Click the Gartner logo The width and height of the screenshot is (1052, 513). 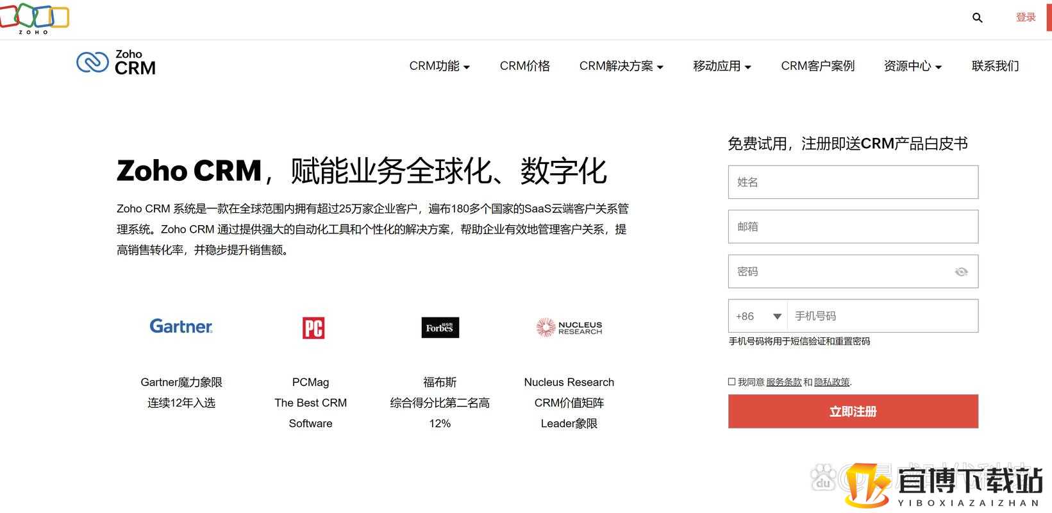click(x=181, y=326)
